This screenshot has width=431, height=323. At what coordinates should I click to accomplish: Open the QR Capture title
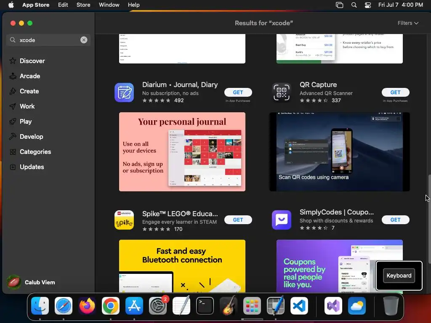tap(318, 85)
